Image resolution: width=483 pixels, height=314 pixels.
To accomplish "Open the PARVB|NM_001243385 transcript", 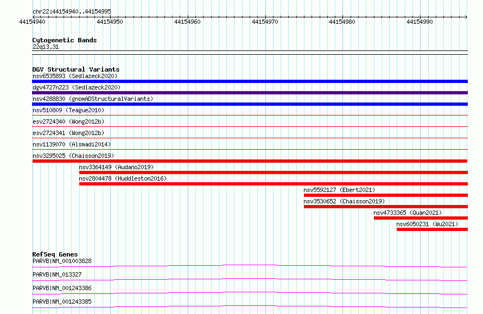I will click(x=62, y=302).
